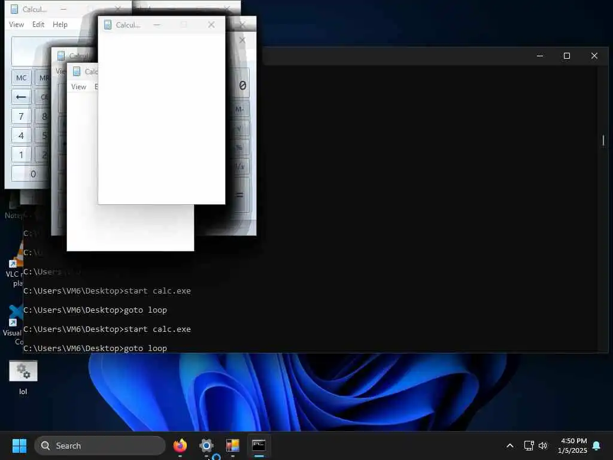
Task: Open Edit menu in the leftmost Calculator
Action: point(38,24)
